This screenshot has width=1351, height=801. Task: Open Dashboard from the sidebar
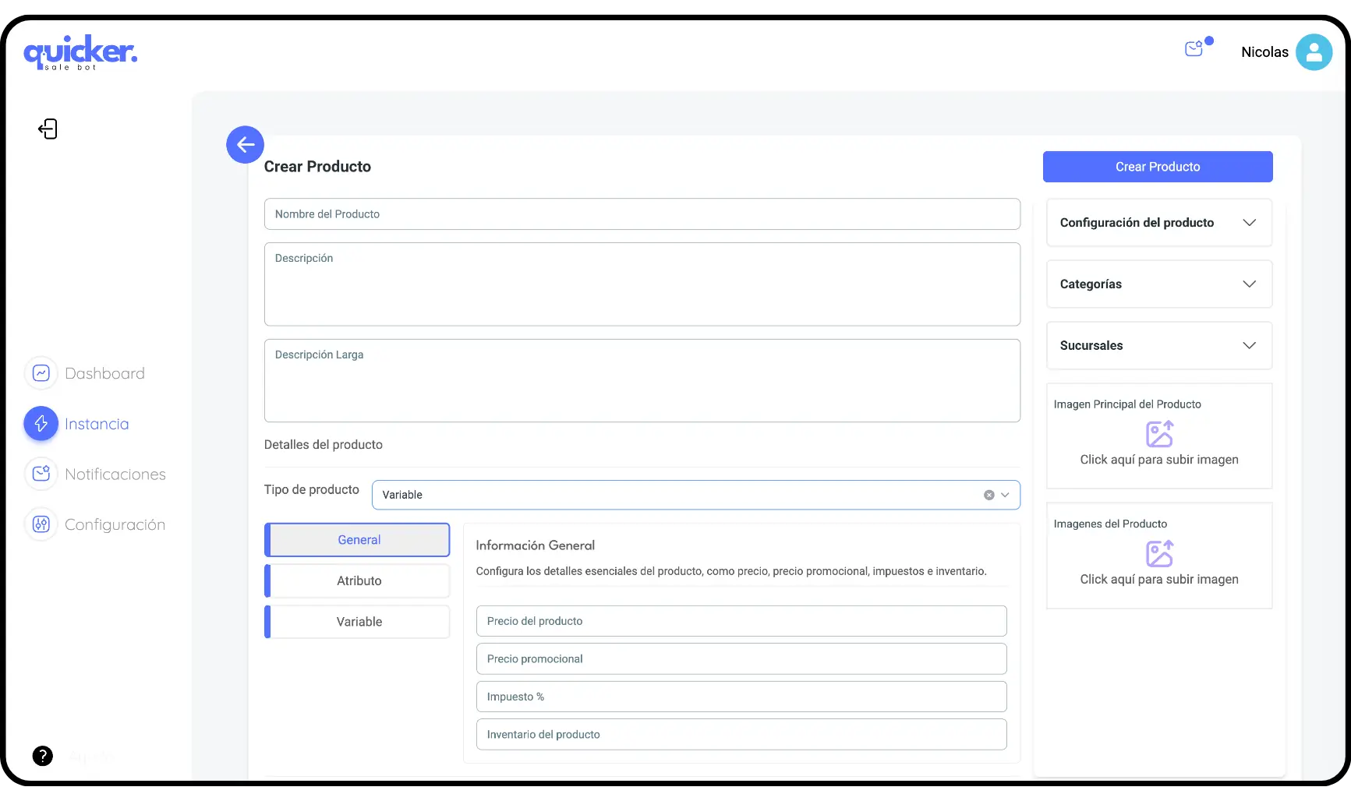point(105,373)
